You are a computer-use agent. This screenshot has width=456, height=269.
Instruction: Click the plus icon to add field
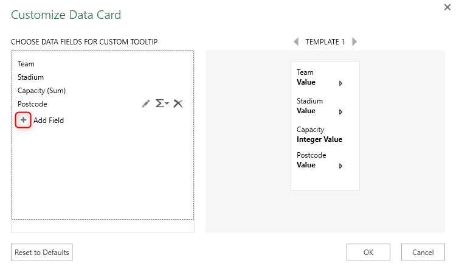coord(23,121)
